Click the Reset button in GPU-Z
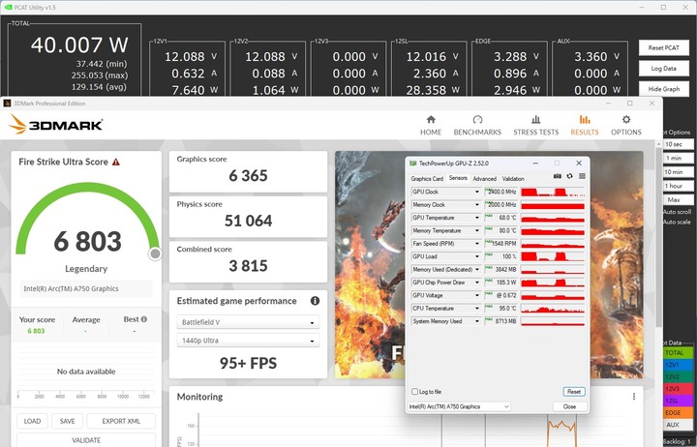697x447 pixels. (574, 392)
